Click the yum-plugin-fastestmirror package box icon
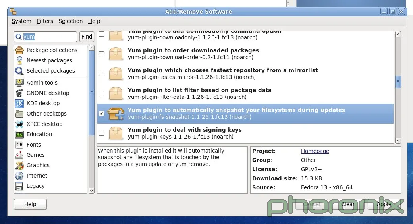Screen dimensions: 413x224 tap(116, 73)
